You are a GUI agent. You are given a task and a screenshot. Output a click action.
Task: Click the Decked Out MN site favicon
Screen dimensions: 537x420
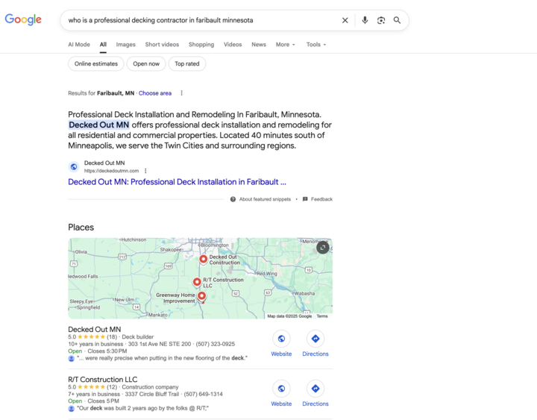pyautogui.click(x=74, y=167)
